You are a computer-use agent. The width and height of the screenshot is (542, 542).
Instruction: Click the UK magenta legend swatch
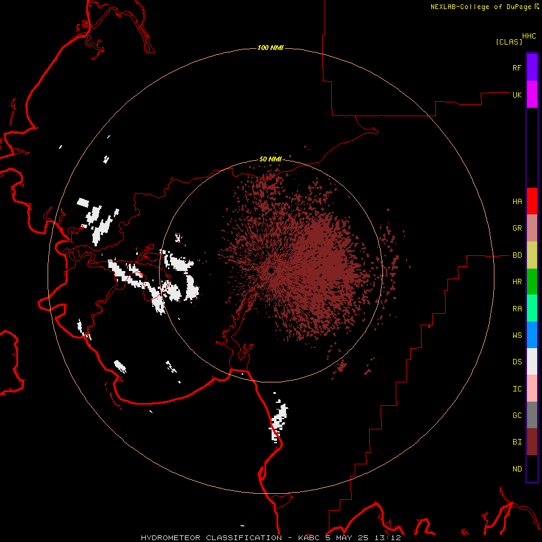click(532, 95)
